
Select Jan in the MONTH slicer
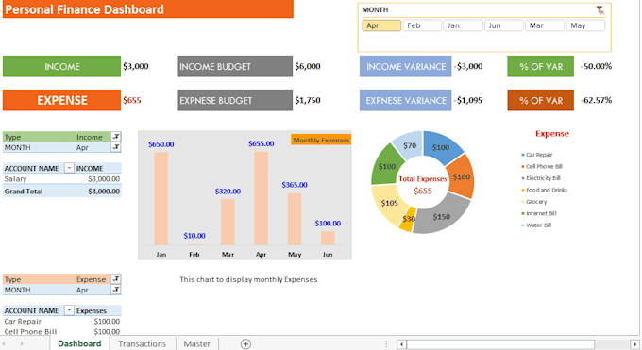[463, 25]
